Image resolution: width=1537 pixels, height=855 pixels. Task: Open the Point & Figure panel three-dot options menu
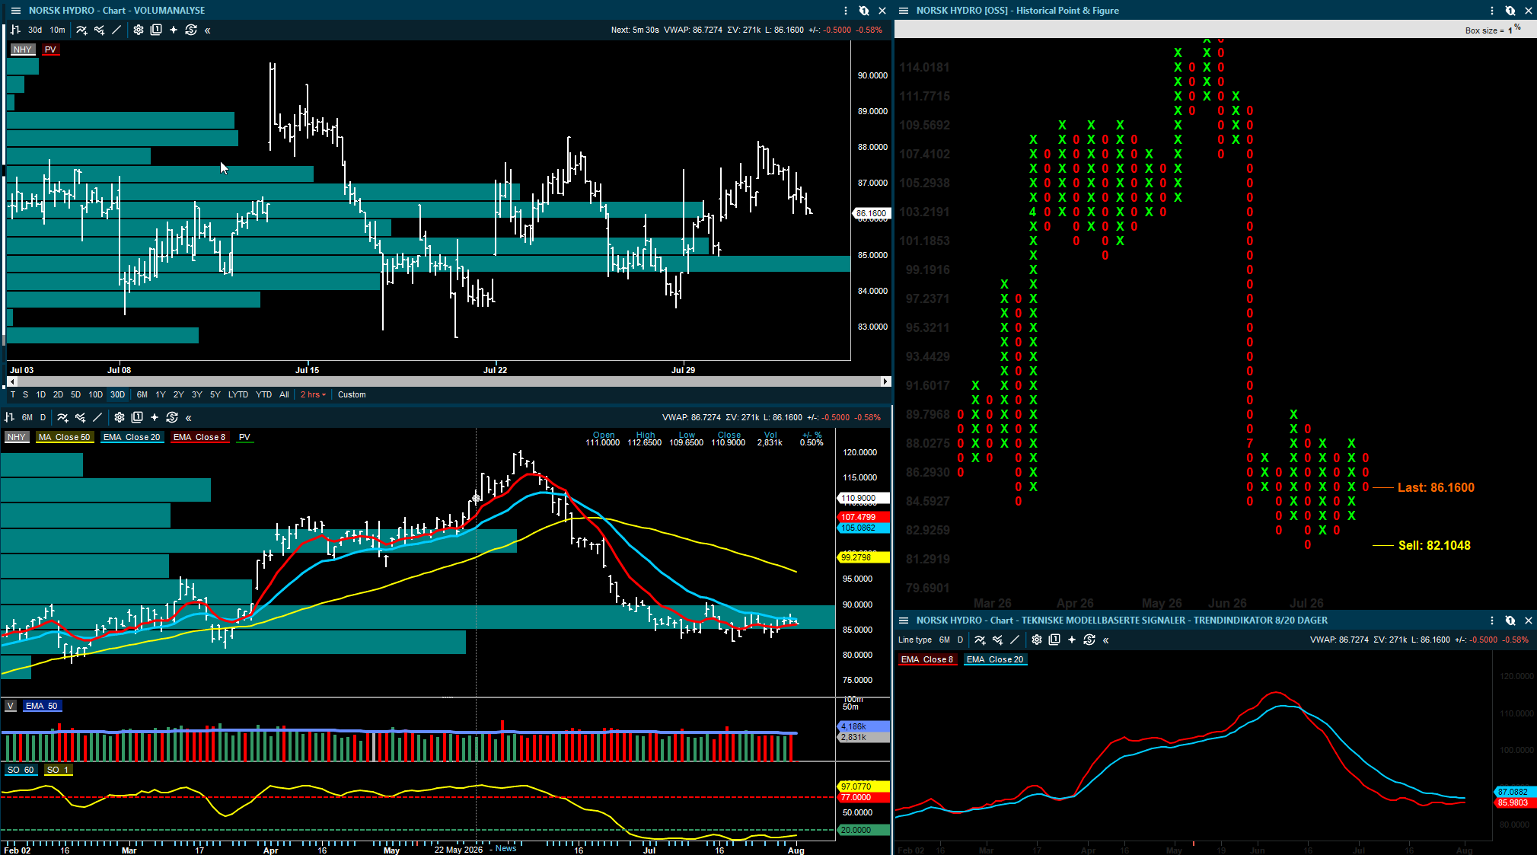coord(1491,11)
